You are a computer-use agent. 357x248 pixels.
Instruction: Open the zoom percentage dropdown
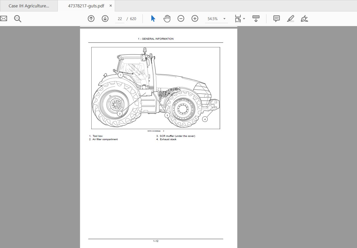coord(224,19)
